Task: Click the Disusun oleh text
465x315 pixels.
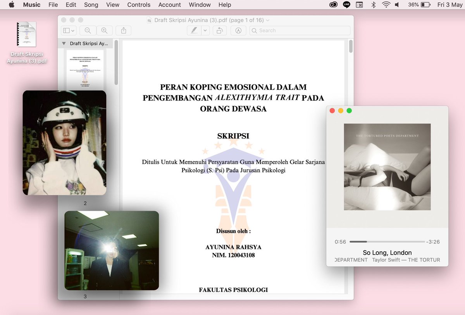Action: (233, 231)
